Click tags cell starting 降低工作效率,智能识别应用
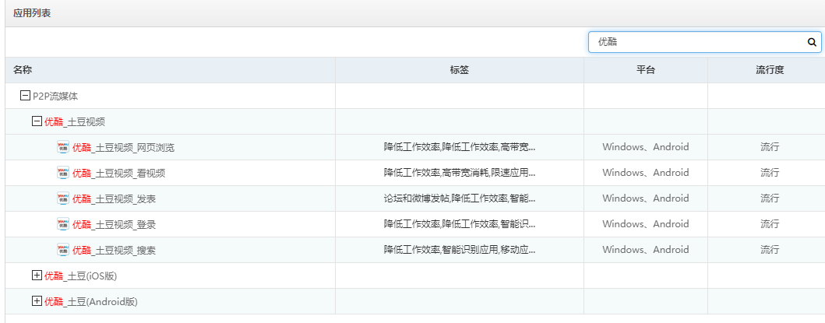825x323 pixels. click(460, 250)
